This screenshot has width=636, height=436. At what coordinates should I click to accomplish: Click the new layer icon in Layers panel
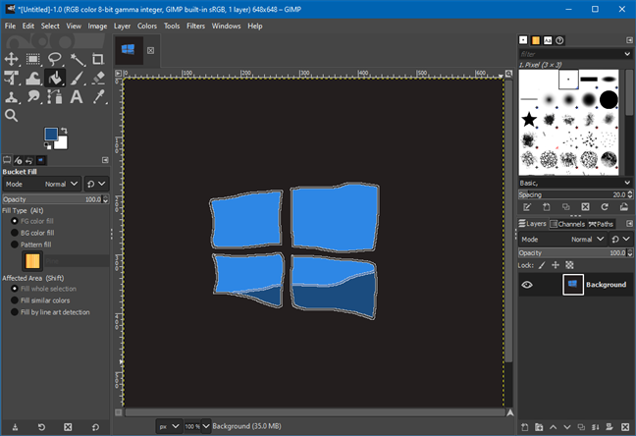pos(524,427)
